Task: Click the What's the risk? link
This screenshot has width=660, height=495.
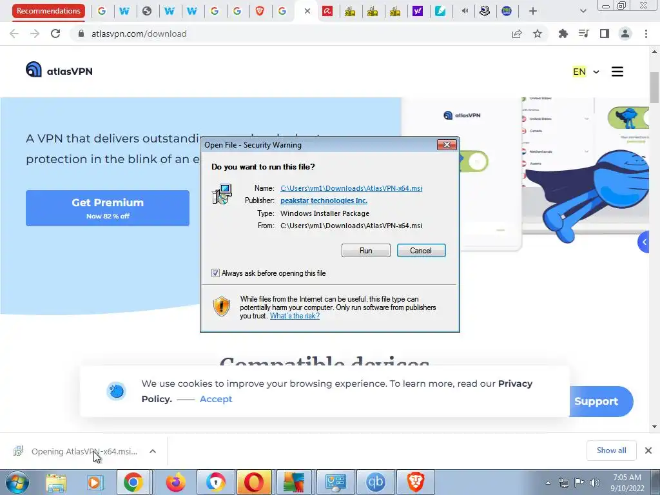Action: (x=295, y=316)
